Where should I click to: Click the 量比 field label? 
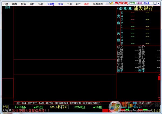(141, 61)
